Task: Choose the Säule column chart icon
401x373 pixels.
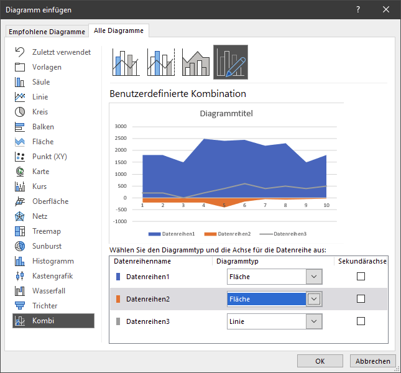Action: tap(20, 82)
